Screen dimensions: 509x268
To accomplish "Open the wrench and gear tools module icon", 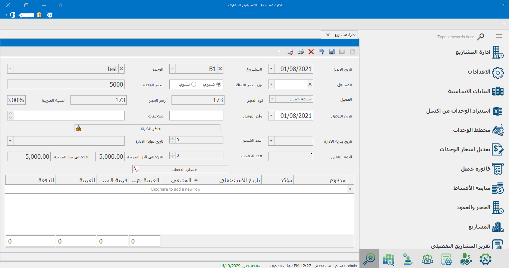I will tap(485, 259).
